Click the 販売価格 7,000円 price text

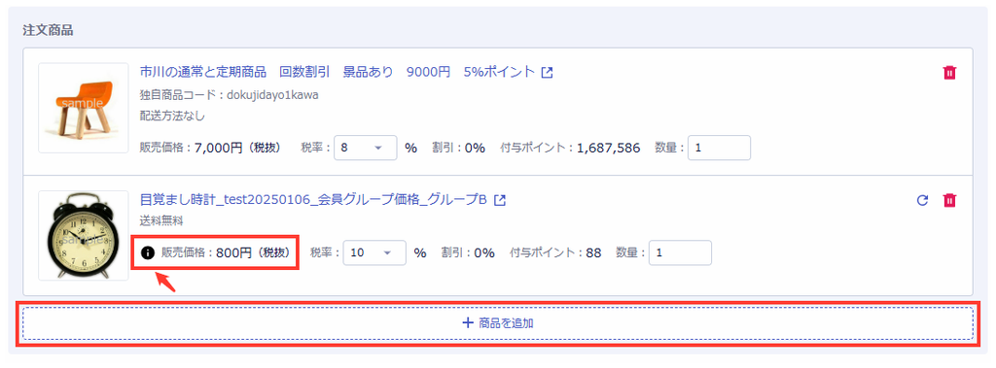click(x=210, y=149)
